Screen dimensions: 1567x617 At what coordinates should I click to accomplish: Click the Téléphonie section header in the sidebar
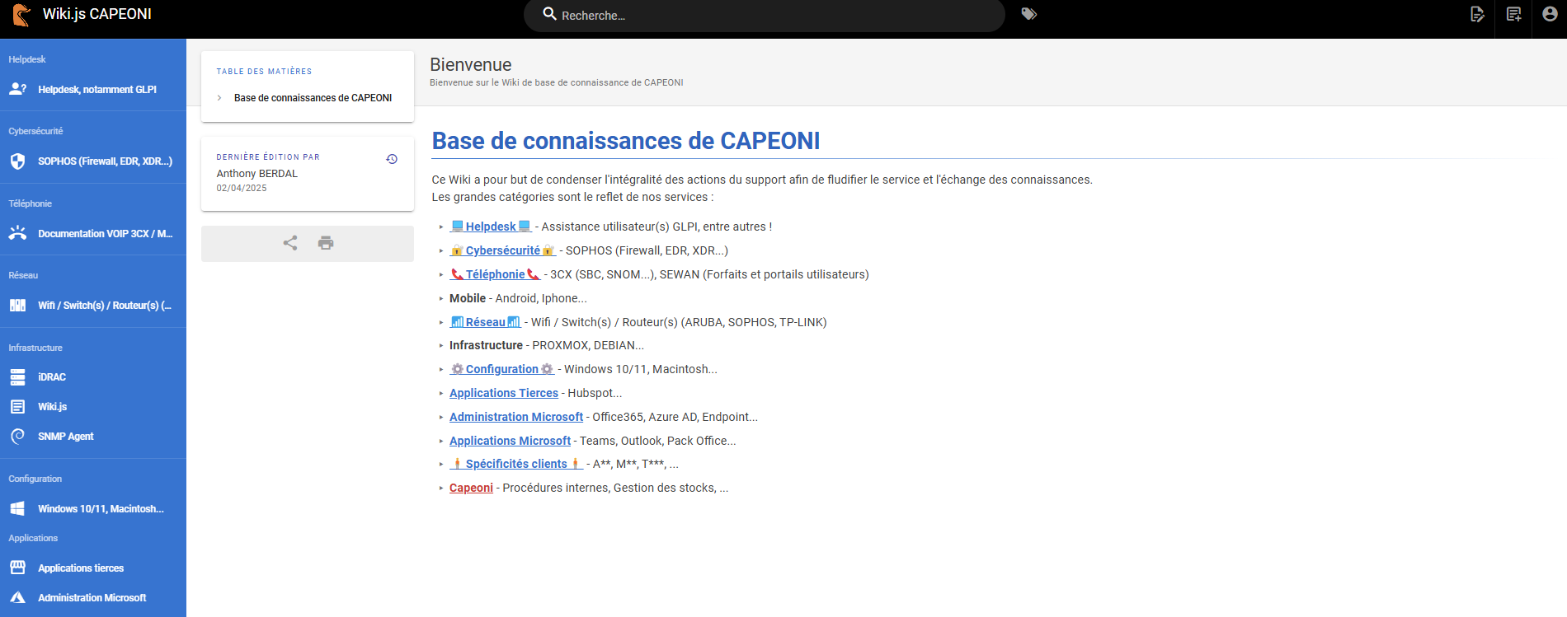click(x=31, y=203)
